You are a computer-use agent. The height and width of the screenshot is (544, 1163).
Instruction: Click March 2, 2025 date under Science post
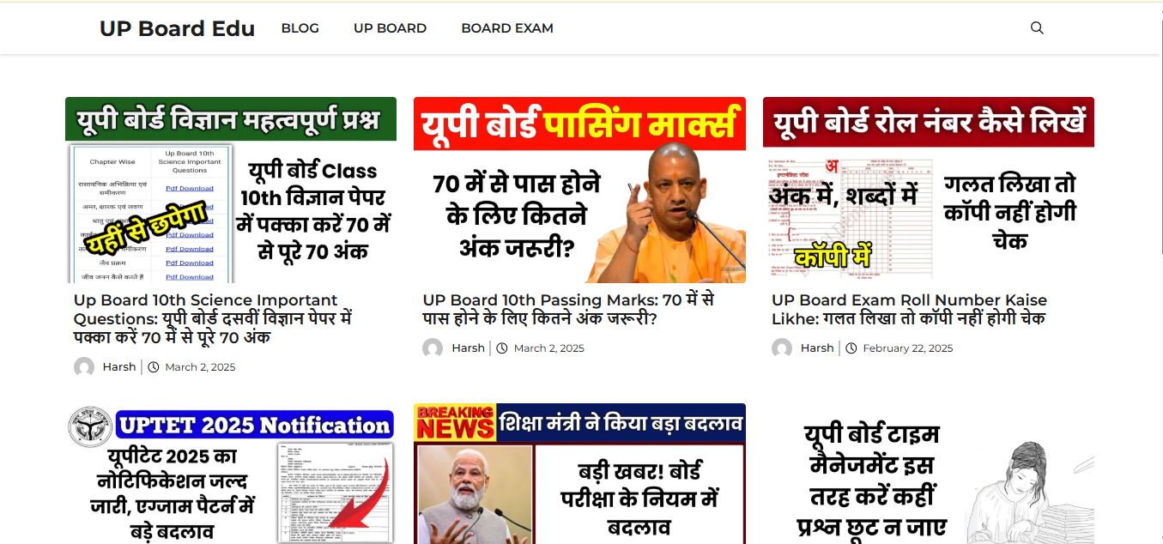click(200, 367)
